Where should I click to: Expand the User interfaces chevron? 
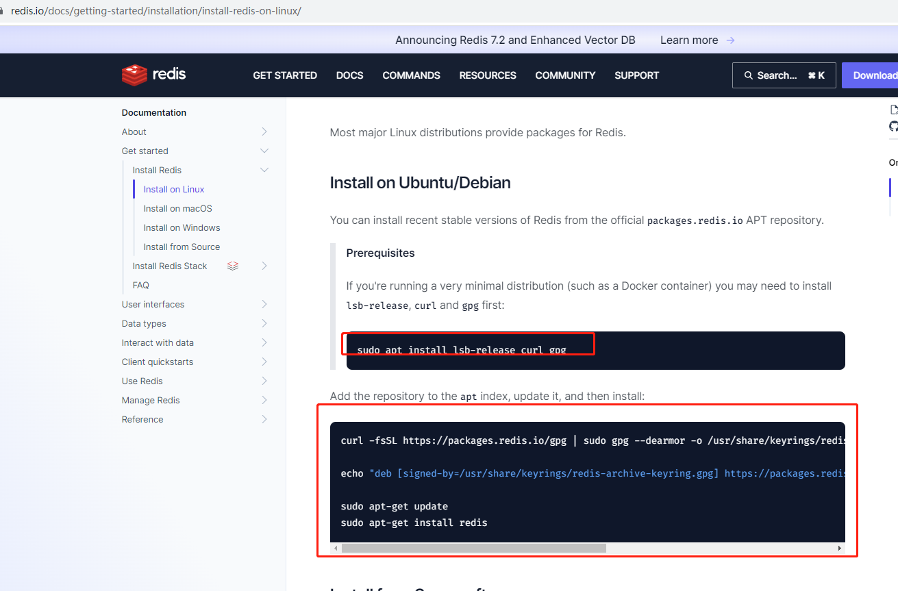(264, 304)
